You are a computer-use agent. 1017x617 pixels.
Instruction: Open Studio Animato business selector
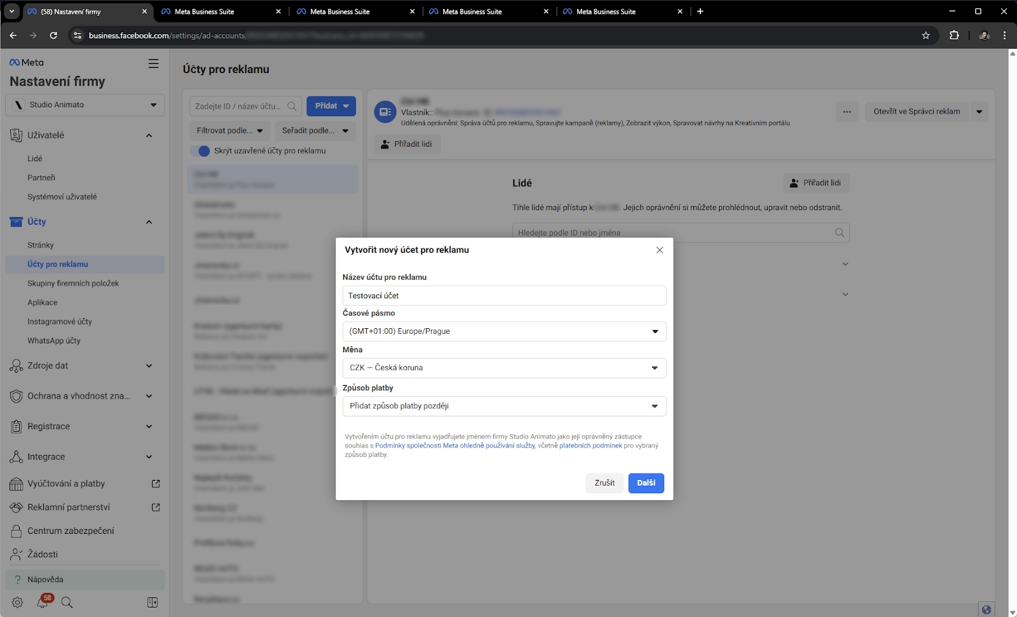pyautogui.click(x=85, y=105)
